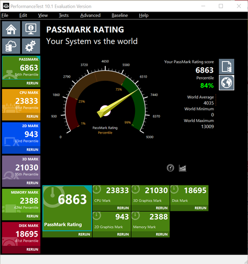Rerun the CPU Mark in sidebar
Viewport: 248px width, 264px height.
(x=32, y=117)
